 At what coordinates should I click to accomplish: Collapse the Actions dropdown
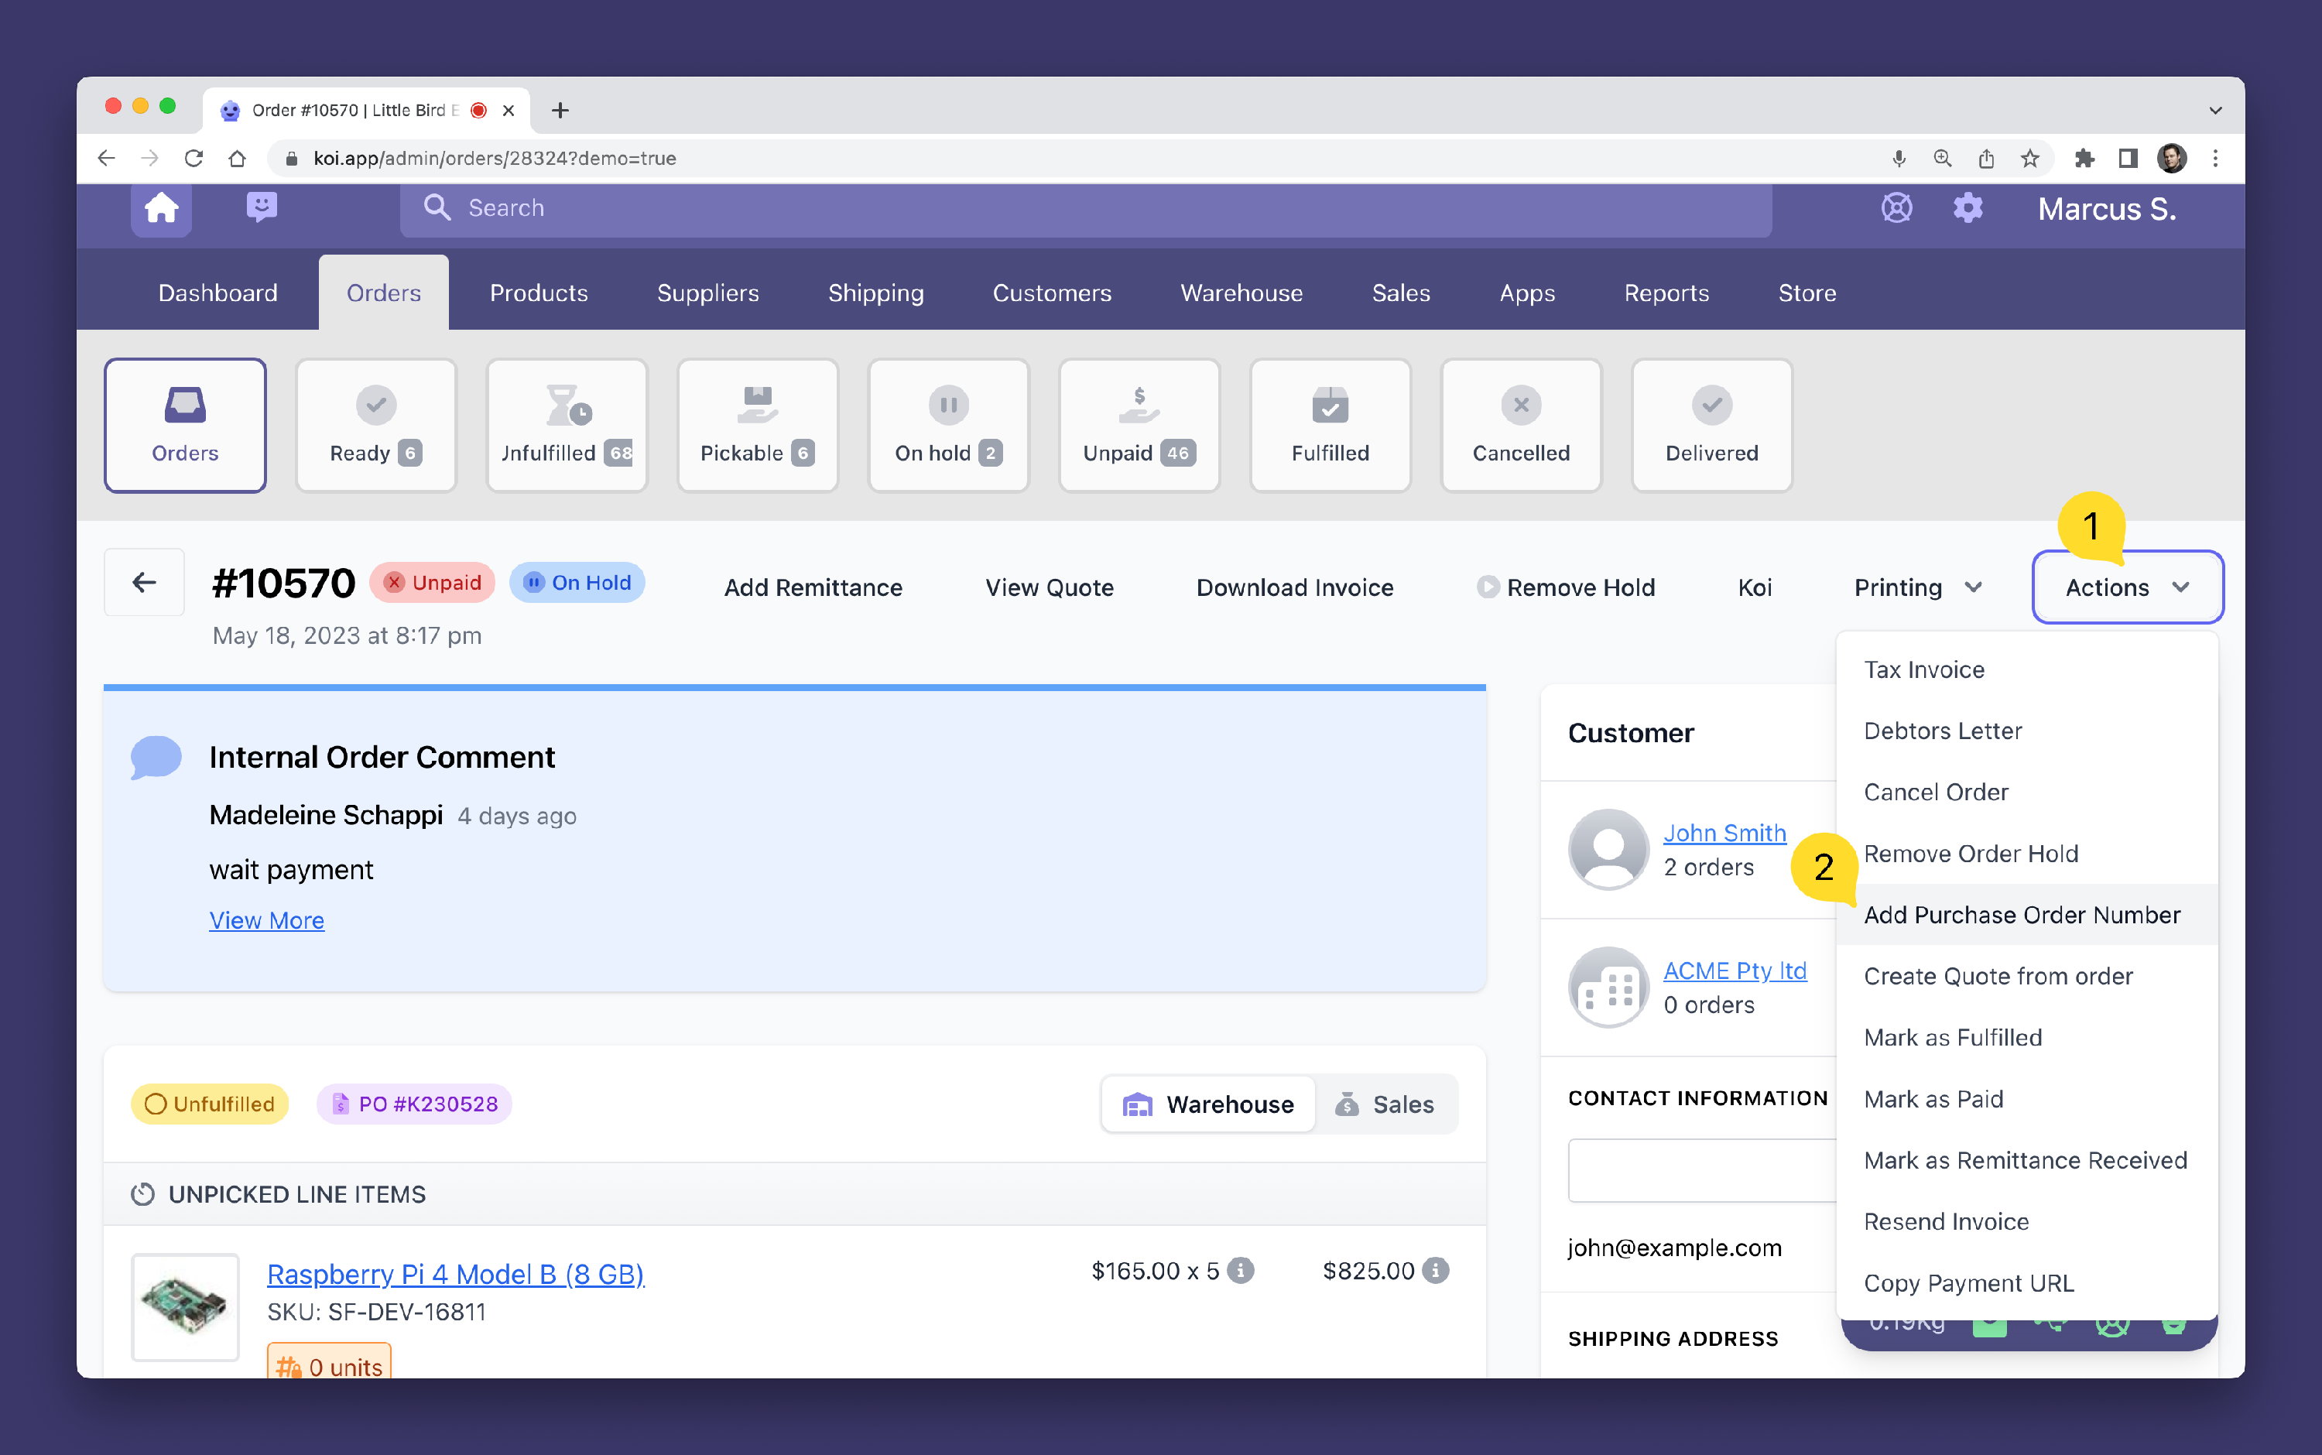tap(2127, 587)
